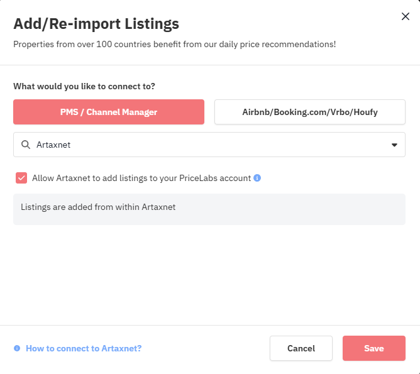Uncheck the Allow Artaxnet checkbox

(x=21, y=178)
